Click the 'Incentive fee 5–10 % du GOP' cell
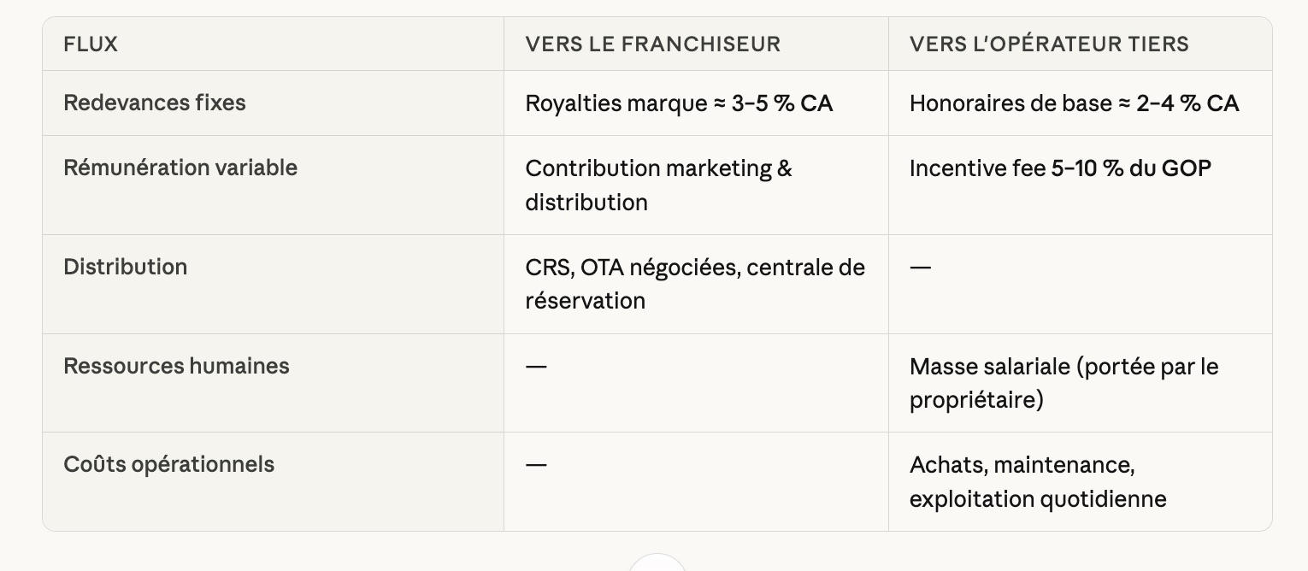The width and height of the screenshot is (1308, 571). point(1060,168)
